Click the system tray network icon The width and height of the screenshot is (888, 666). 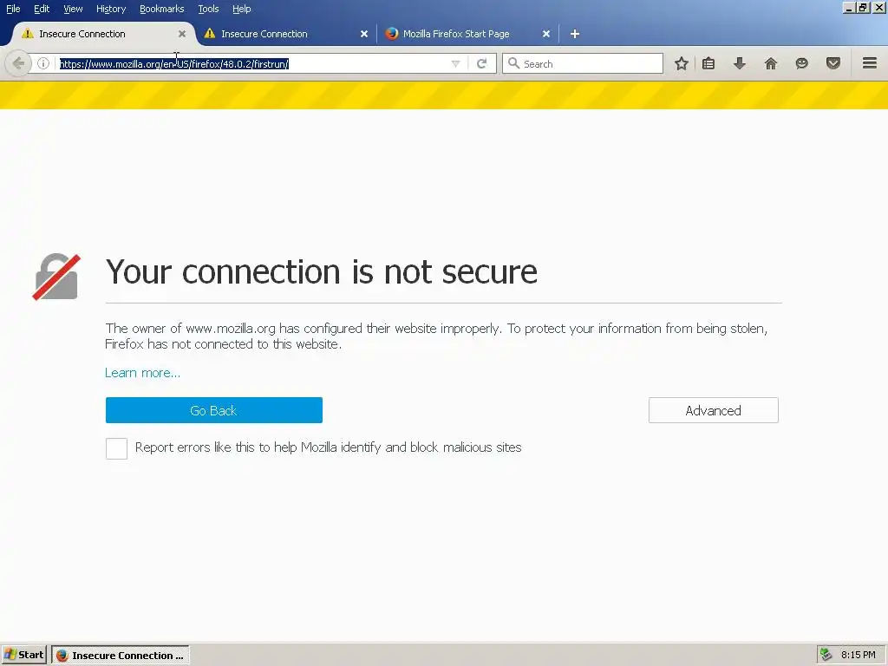click(826, 655)
